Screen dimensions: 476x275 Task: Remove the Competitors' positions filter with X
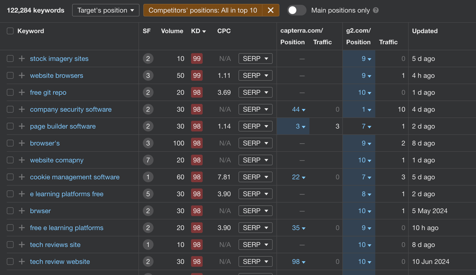(271, 10)
